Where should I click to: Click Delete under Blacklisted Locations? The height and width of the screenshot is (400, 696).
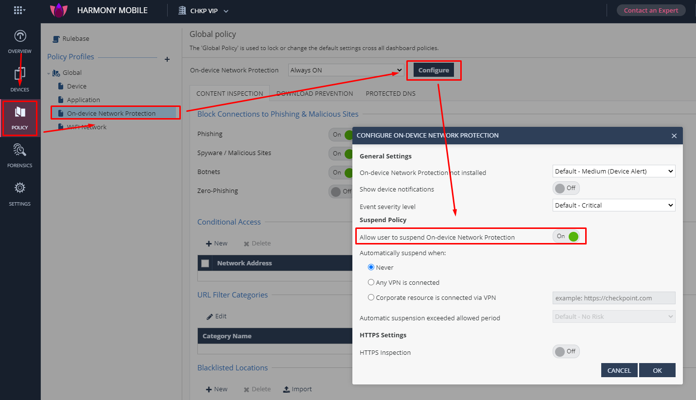257,389
